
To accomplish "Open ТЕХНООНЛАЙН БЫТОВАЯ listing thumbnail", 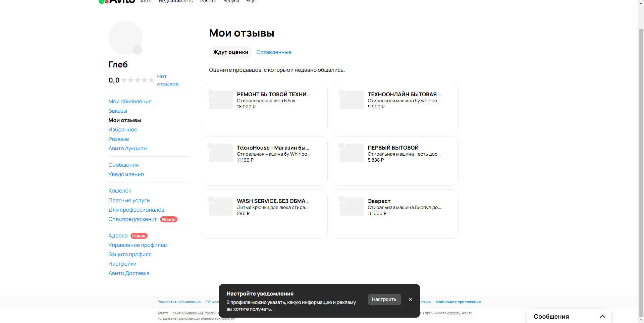I will coord(352,100).
